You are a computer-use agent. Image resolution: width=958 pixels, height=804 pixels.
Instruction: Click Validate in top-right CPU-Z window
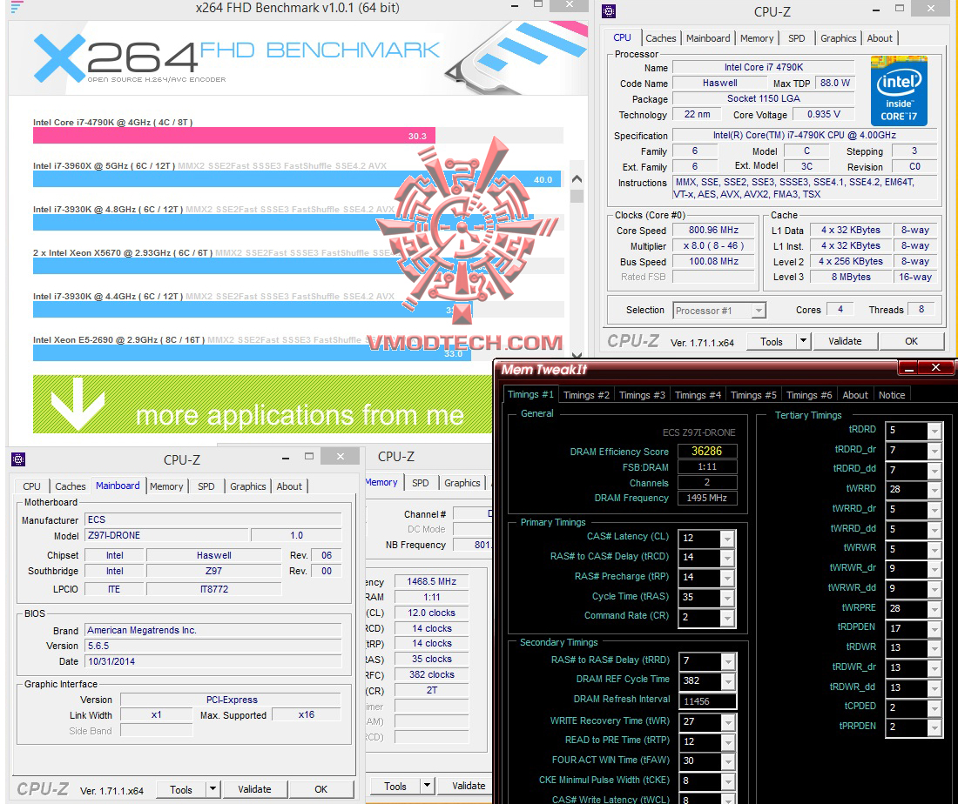pyautogui.click(x=845, y=342)
